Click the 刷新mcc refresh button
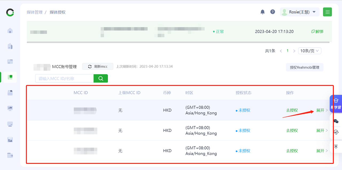The width and height of the screenshot is (342, 170). [x=98, y=66]
